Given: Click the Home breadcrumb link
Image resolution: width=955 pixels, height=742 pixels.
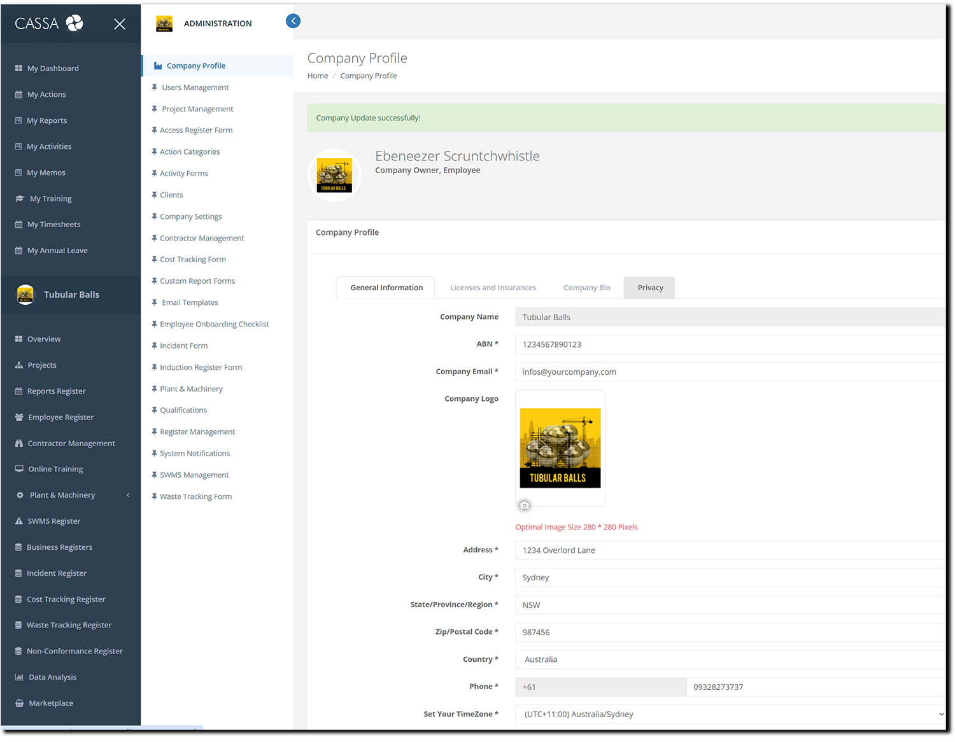Looking at the screenshot, I should point(318,76).
